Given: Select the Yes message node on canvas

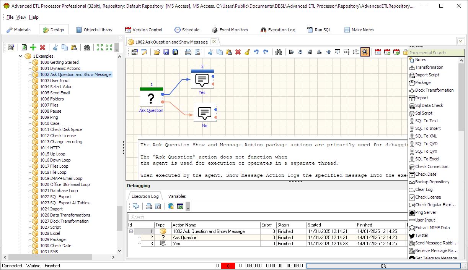Looking at the screenshot, I should click(202, 80).
